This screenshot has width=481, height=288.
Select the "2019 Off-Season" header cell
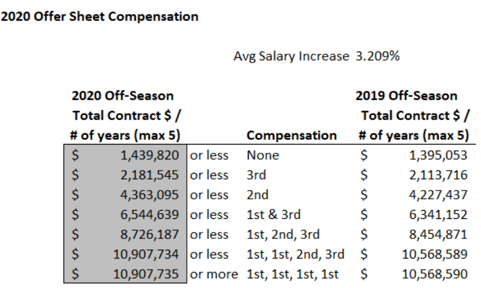point(406,95)
